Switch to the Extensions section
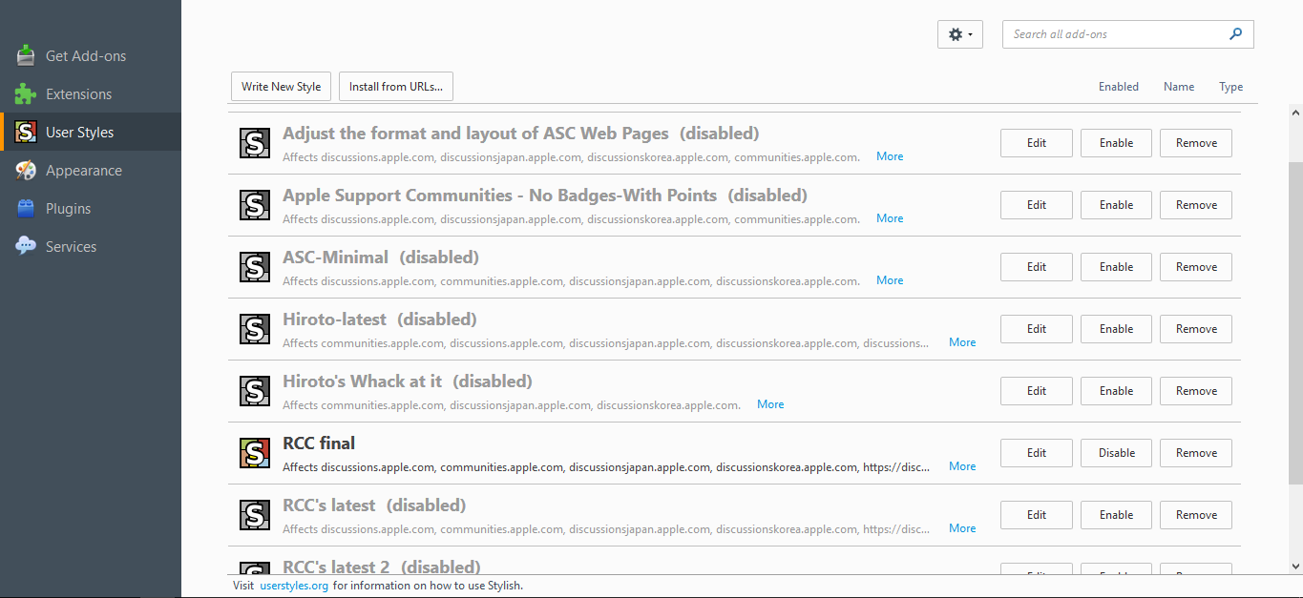The width and height of the screenshot is (1303, 598). click(x=91, y=94)
